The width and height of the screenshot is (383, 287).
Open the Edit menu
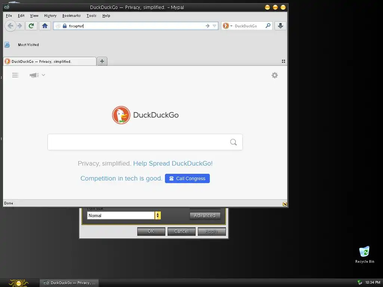pos(21,16)
